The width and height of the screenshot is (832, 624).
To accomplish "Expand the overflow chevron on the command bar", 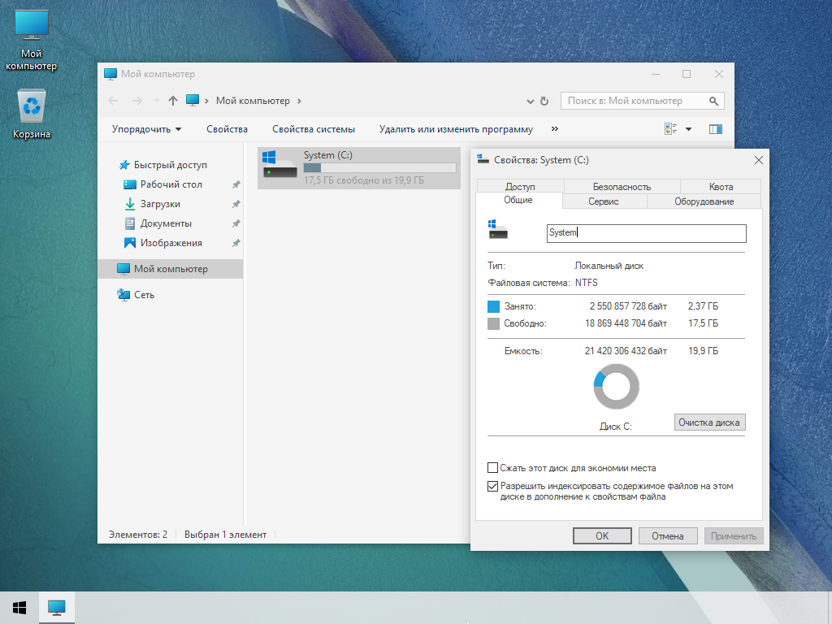I will [x=555, y=128].
